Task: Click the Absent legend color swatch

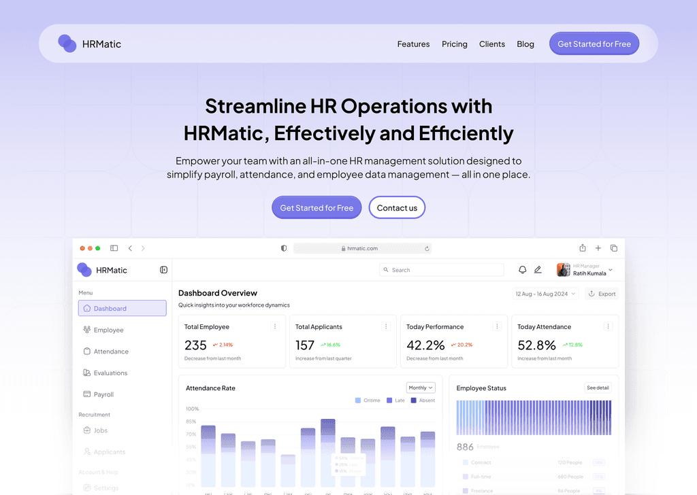Action: pyautogui.click(x=413, y=400)
